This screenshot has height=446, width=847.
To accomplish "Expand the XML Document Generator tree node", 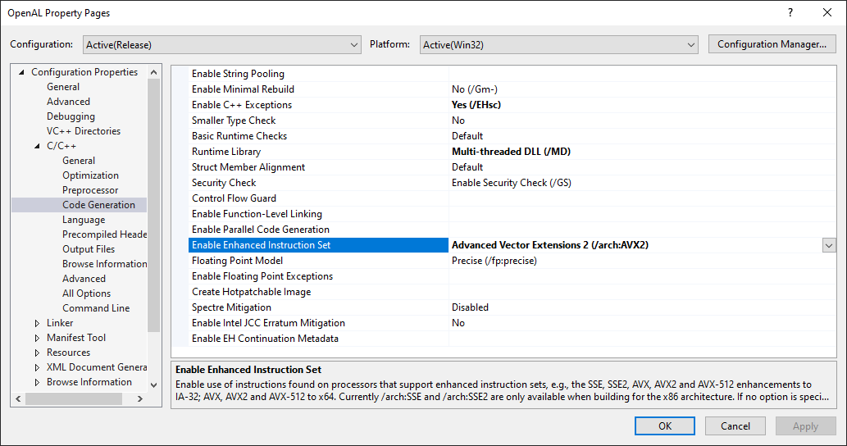I will (37, 368).
